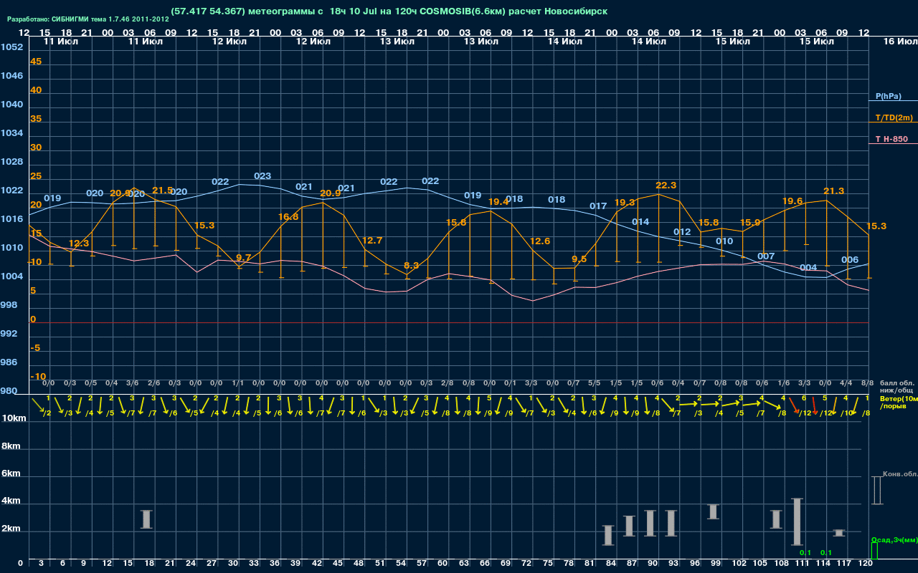
Task: Click the 'Конв.обл.' legend label
Action: click(900, 474)
